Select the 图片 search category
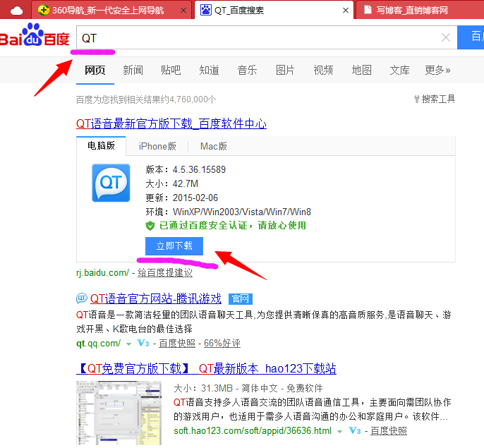This screenshot has height=448, width=484. (x=285, y=70)
